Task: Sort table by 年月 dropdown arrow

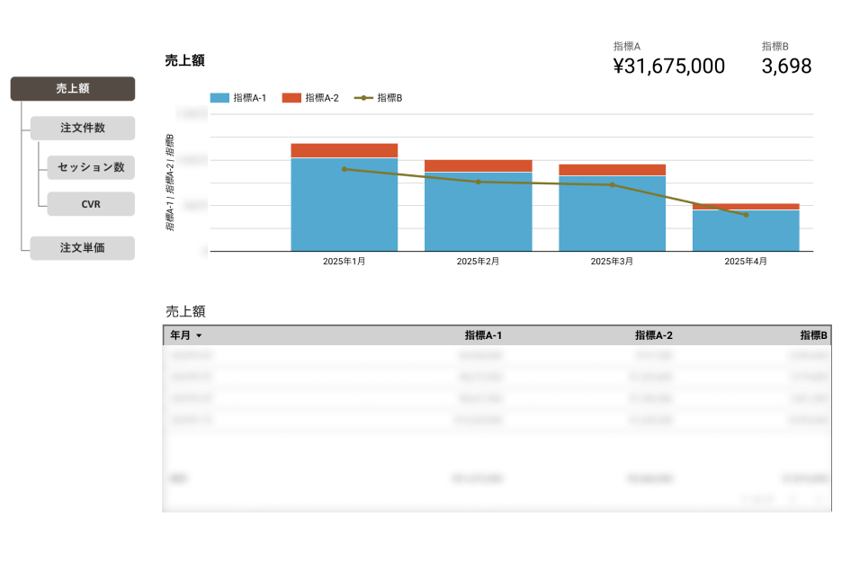Action: [x=199, y=335]
